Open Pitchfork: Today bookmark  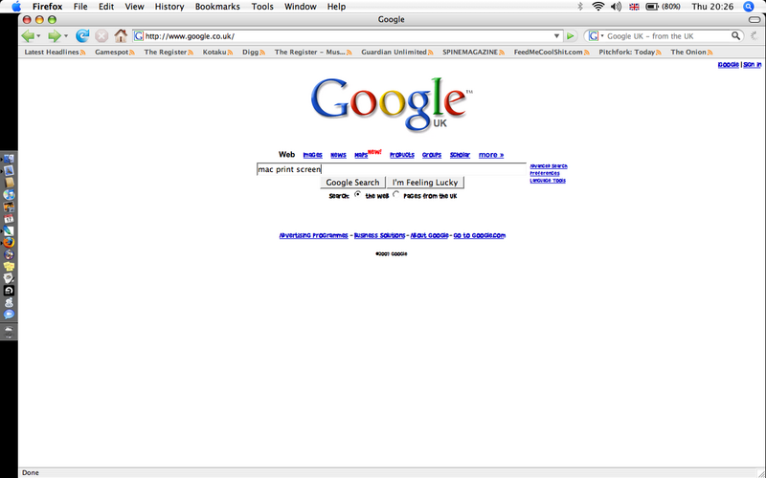pyautogui.click(x=630, y=52)
